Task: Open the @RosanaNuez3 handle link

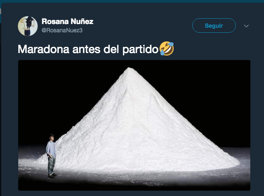Action: 62,30
